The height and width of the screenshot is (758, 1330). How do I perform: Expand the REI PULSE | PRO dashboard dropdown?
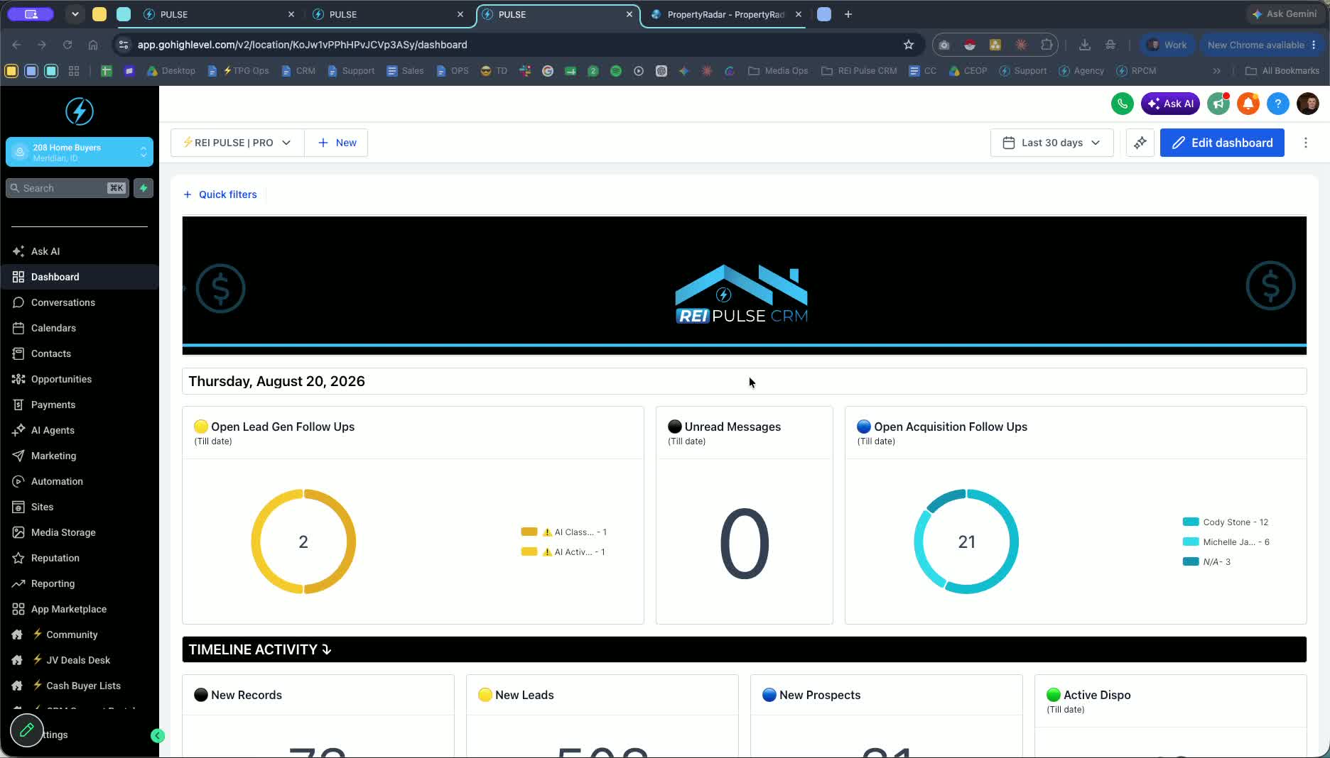point(237,143)
